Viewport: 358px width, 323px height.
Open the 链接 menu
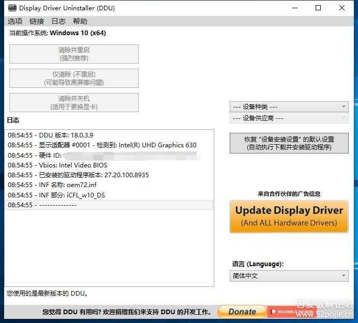tap(37, 21)
